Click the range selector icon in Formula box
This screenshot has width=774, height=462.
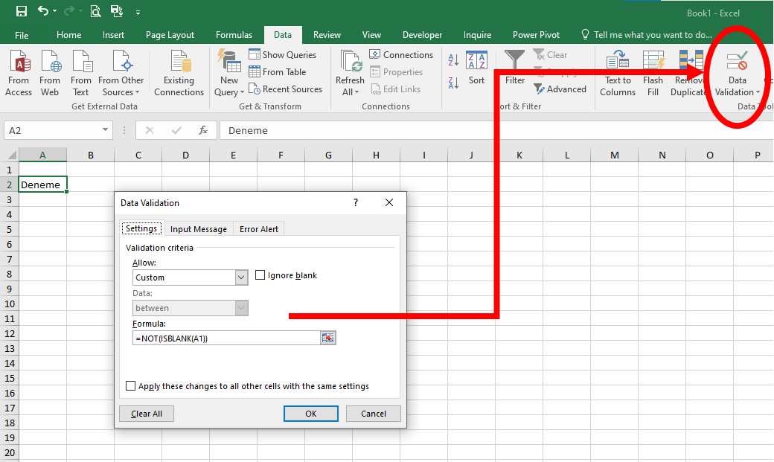click(328, 338)
